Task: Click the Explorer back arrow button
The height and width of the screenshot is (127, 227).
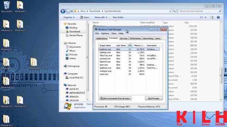Action: tap(63, 11)
